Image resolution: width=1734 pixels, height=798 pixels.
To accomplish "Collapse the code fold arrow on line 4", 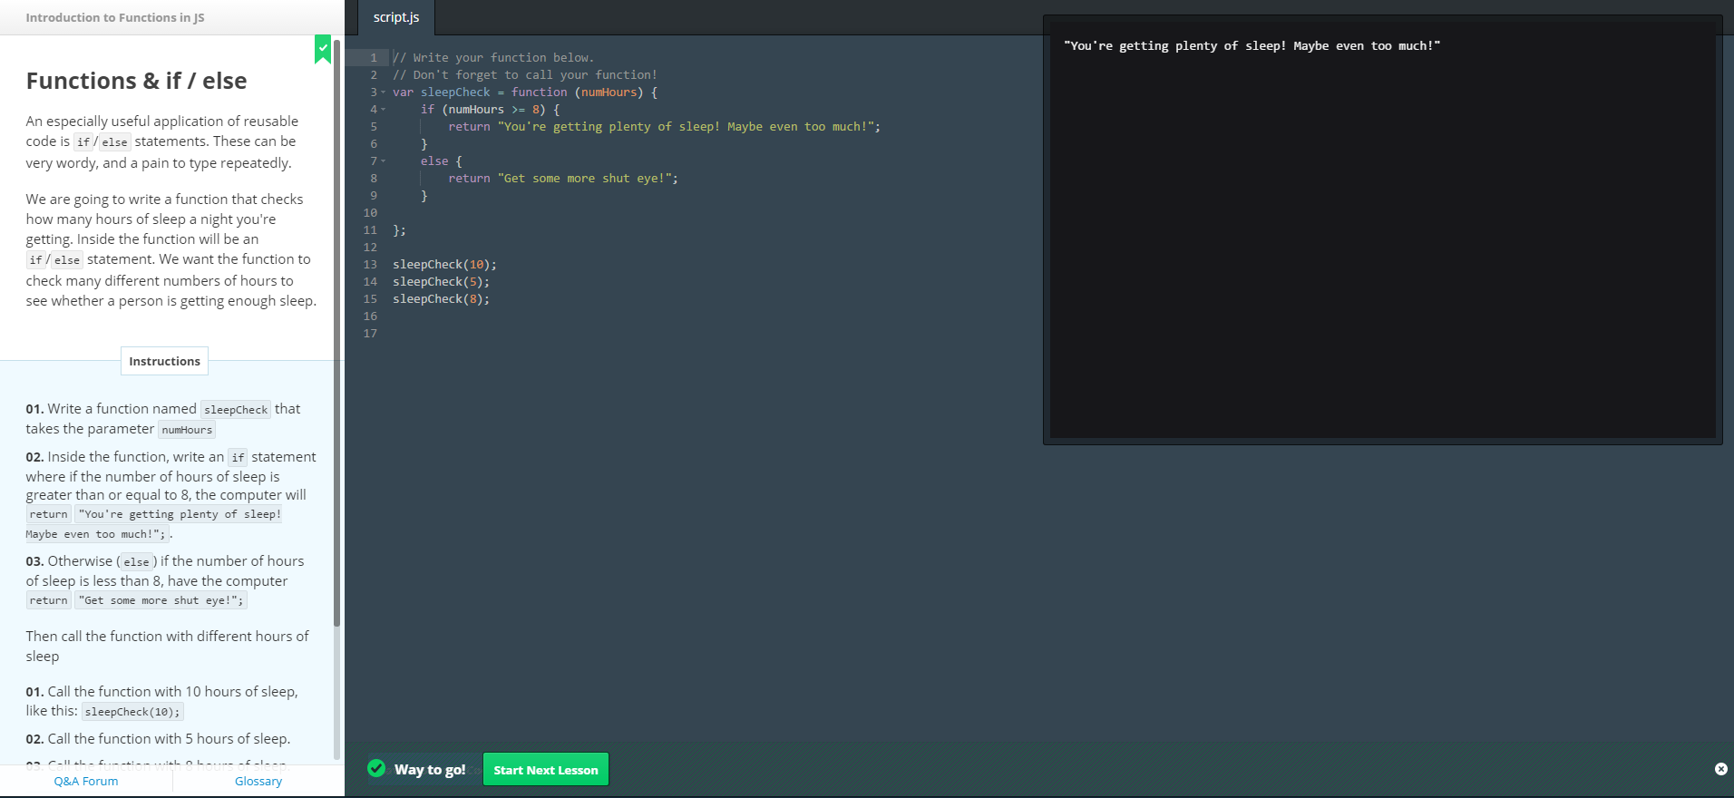I will (x=383, y=110).
